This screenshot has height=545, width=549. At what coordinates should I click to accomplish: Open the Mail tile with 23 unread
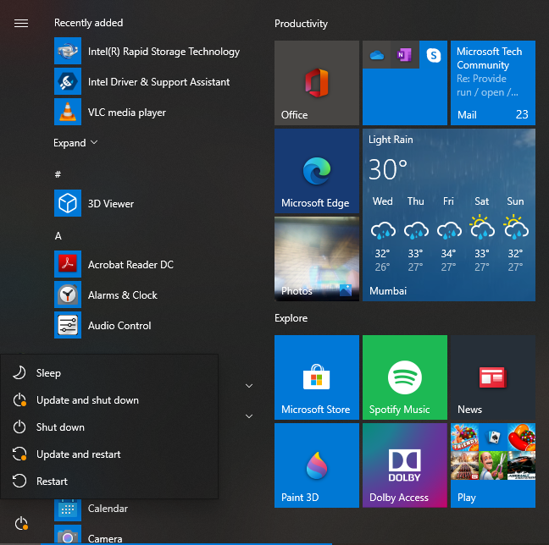(493, 83)
